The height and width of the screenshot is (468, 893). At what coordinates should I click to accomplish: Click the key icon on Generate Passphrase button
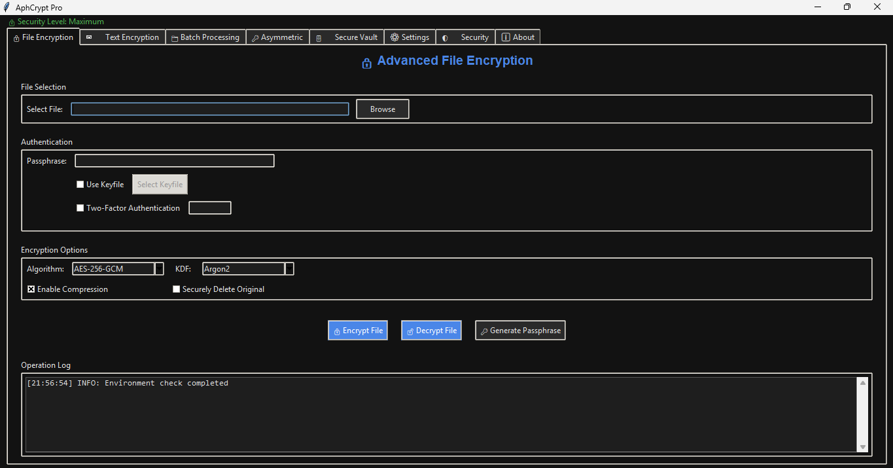484,331
